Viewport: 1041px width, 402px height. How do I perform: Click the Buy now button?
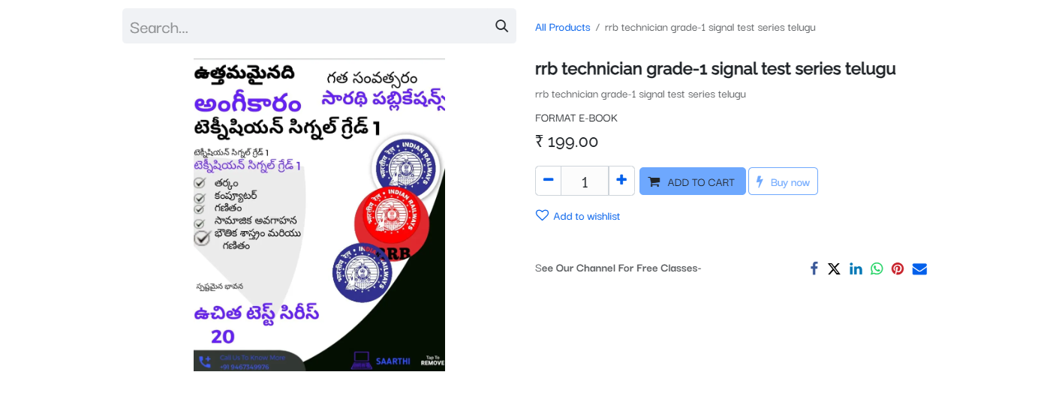tap(783, 181)
